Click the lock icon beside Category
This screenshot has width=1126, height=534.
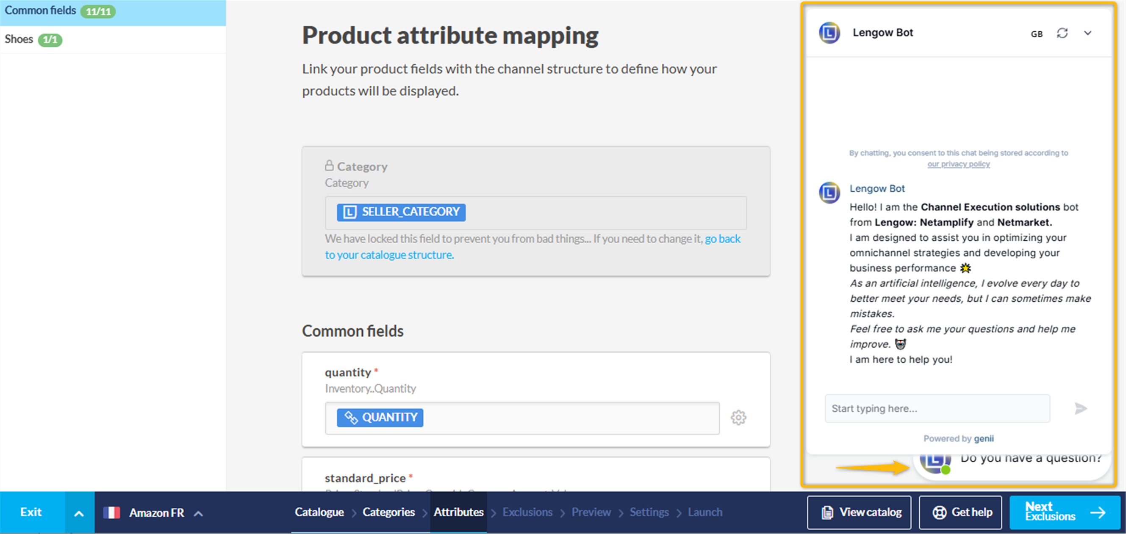[x=329, y=165]
